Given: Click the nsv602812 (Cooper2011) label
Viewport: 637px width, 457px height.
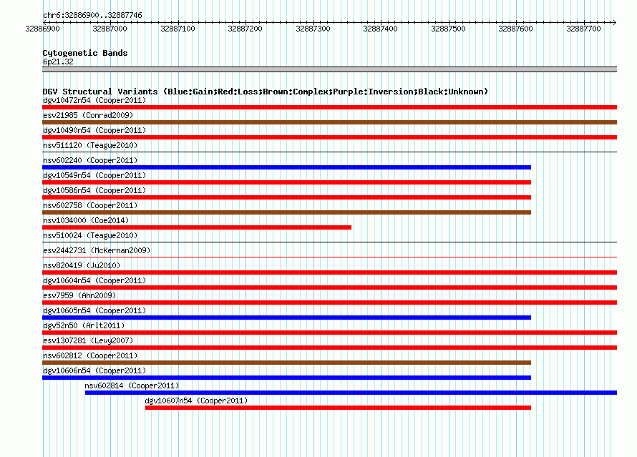Looking at the screenshot, I should (x=90, y=355).
